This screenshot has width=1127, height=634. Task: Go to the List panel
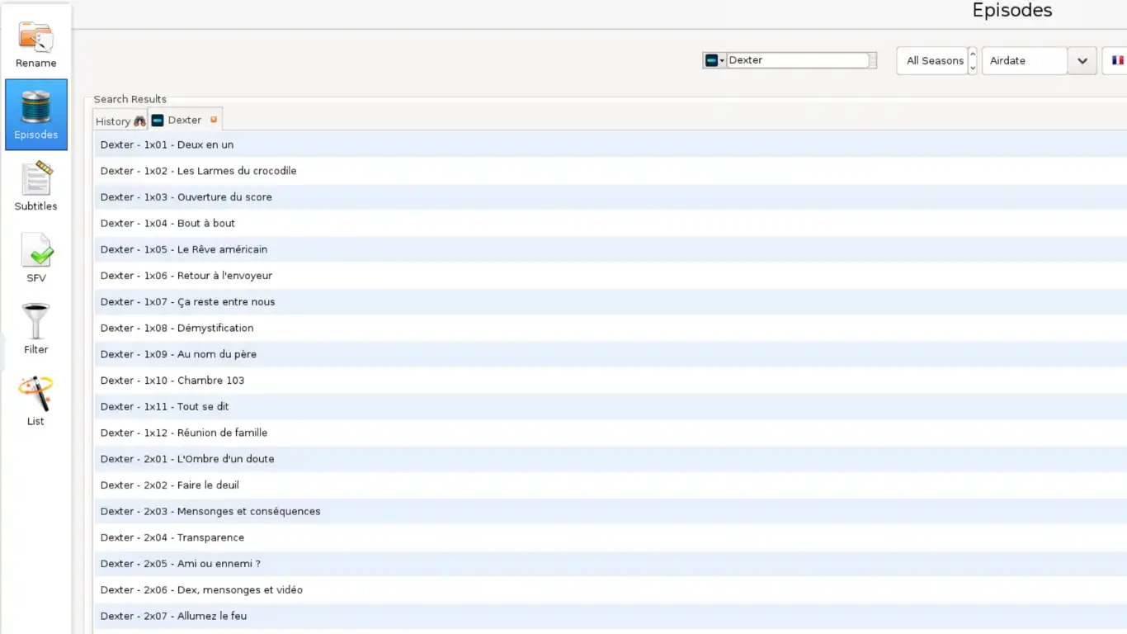click(35, 401)
